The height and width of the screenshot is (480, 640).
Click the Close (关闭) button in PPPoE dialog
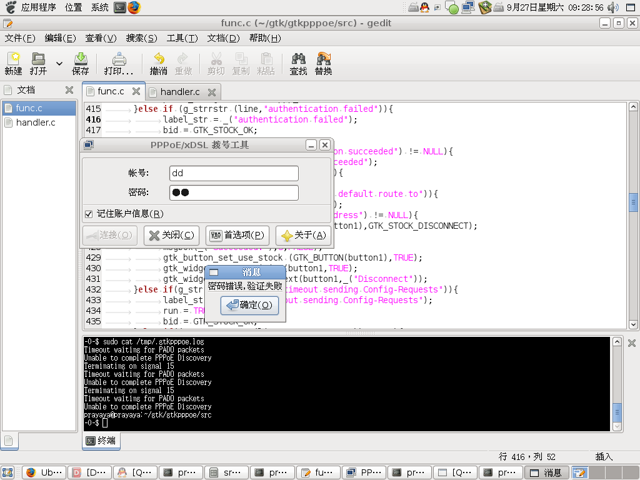pyautogui.click(x=172, y=236)
